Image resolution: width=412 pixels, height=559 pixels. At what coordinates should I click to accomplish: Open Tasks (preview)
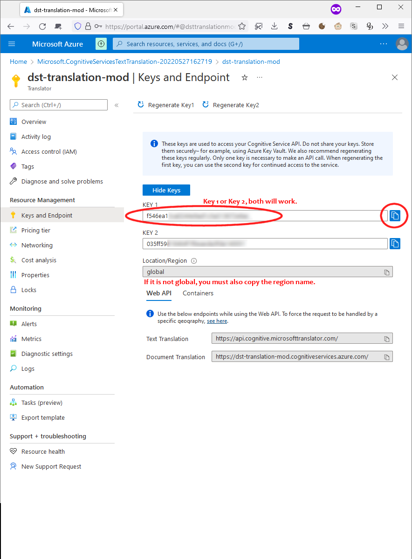pyautogui.click(x=41, y=402)
